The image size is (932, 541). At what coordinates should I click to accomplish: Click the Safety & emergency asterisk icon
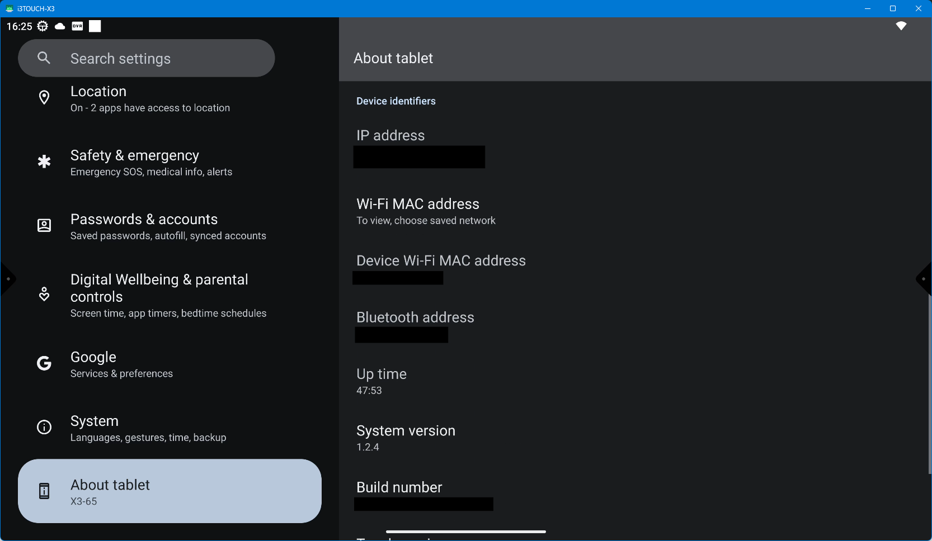(x=44, y=162)
